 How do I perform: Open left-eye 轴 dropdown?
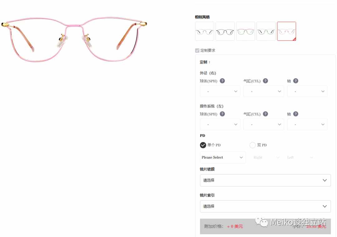click(307, 124)
